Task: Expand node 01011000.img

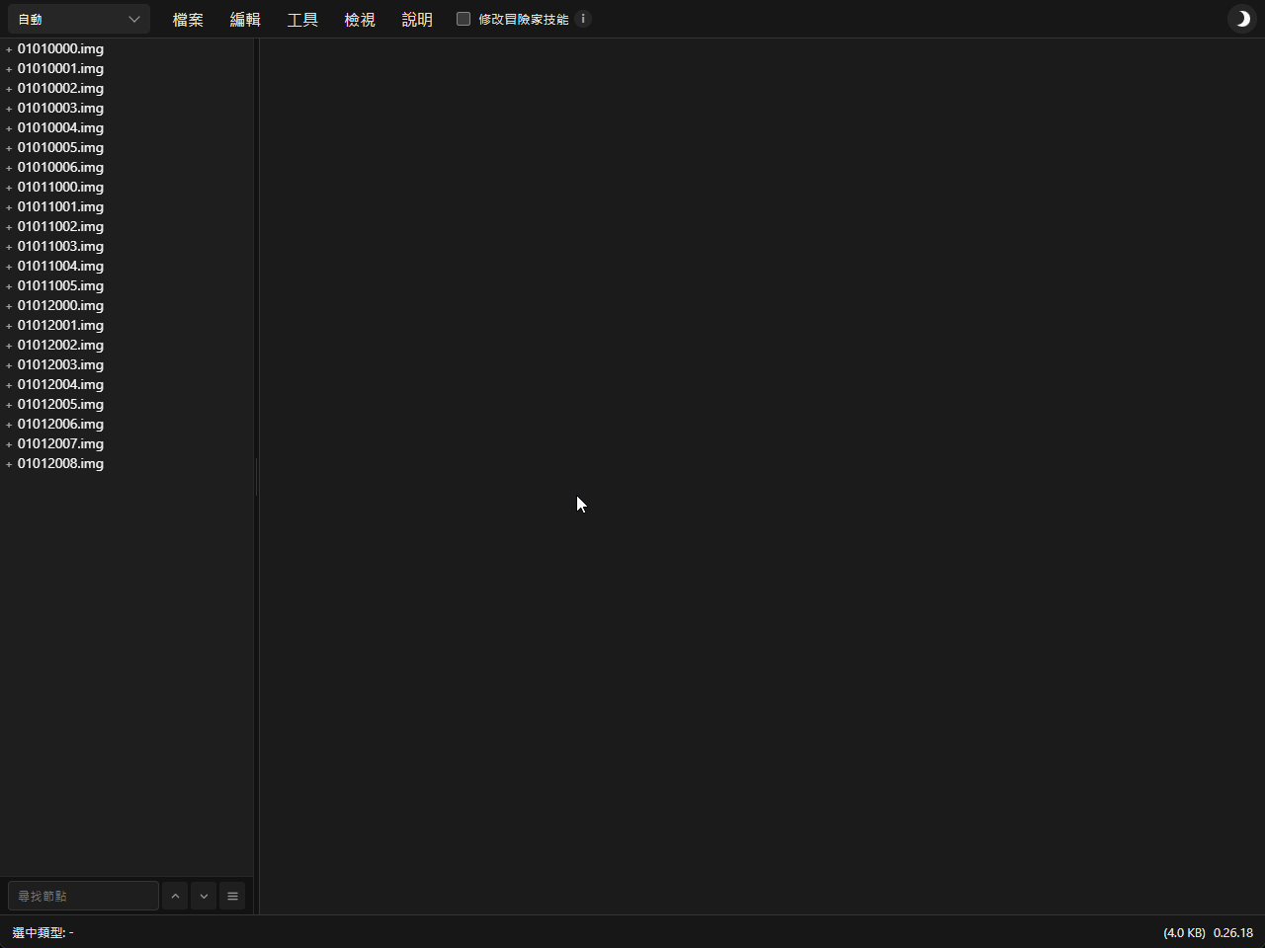Action: [9, 188]
